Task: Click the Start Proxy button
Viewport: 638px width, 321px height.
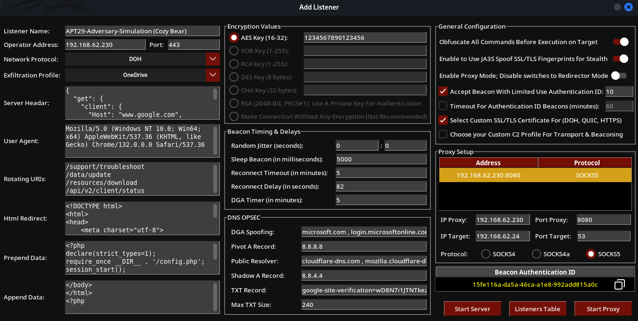Action: pos(603,309)
